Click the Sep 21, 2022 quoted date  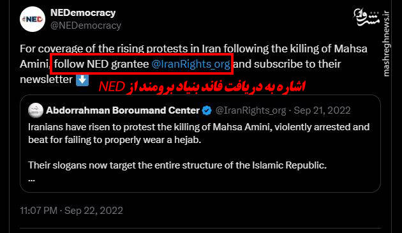(x=322, y=110)
